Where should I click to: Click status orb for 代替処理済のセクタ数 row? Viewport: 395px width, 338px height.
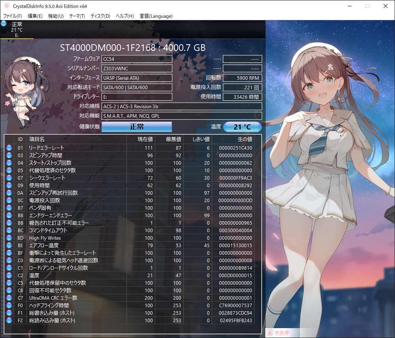(9, 170)
